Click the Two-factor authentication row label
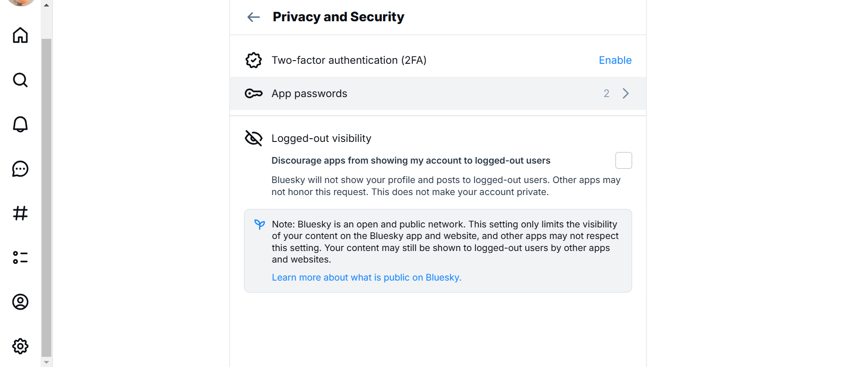 pyautogui.click(x=349, y=60)
